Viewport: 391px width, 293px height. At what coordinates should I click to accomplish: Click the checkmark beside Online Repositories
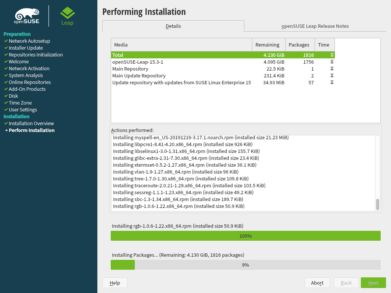(x=6, y=82)
